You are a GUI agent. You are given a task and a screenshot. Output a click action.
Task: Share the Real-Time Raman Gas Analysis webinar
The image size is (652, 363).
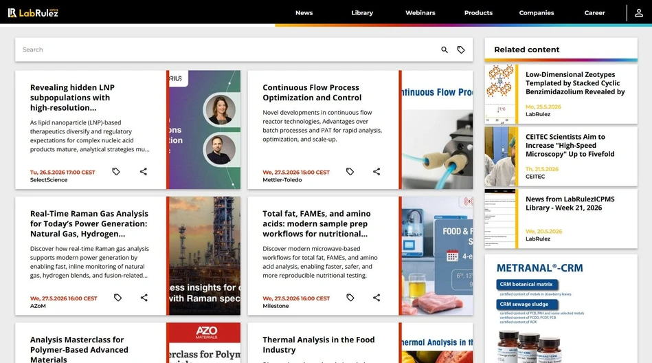(144, 298)
